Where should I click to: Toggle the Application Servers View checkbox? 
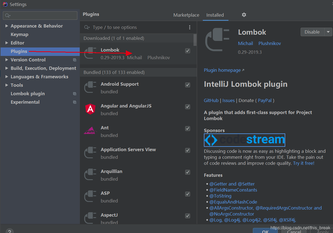(x=188, y=150)
